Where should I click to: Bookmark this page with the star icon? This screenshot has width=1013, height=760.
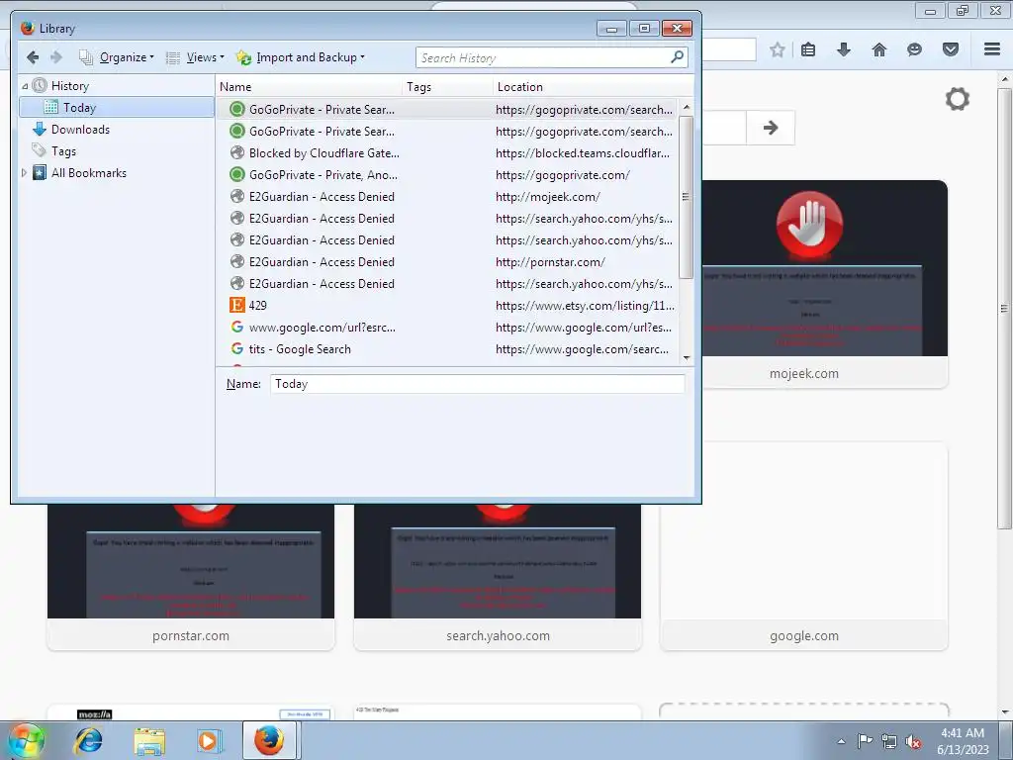778,49
